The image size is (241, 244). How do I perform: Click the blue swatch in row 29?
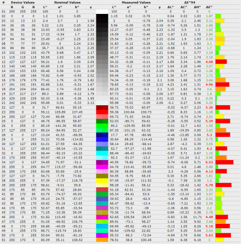pyautogui.click(x=102, y=139)
